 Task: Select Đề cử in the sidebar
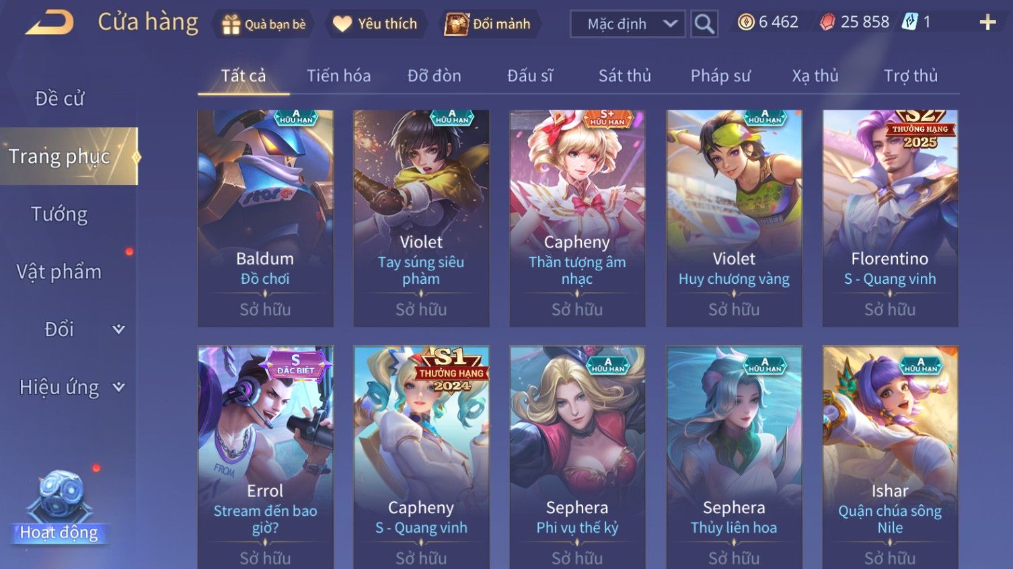59,98
